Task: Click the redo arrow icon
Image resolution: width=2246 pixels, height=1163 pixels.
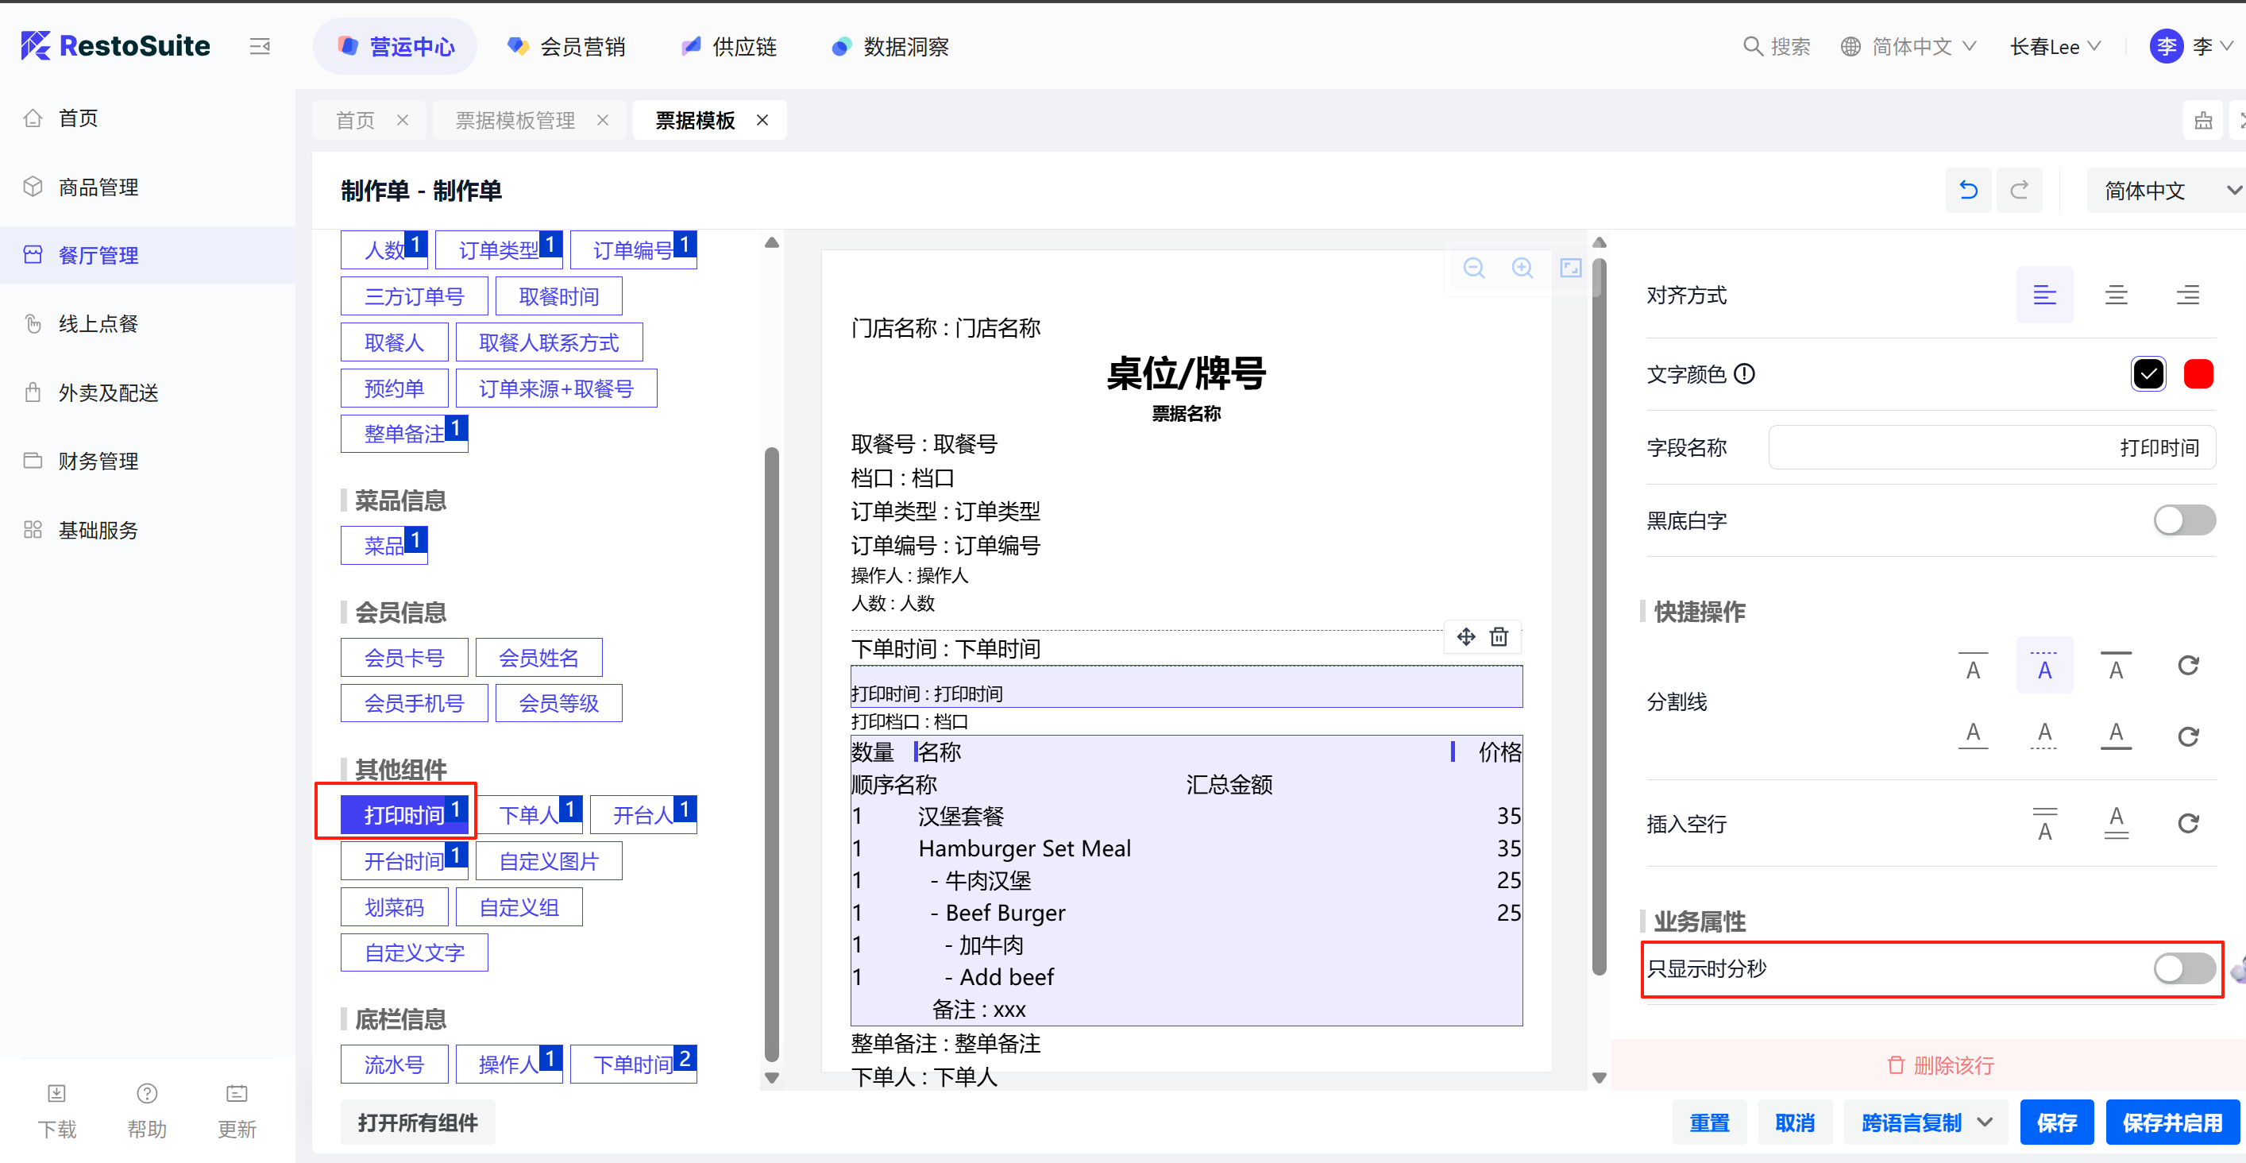Action: [2018, 190]
